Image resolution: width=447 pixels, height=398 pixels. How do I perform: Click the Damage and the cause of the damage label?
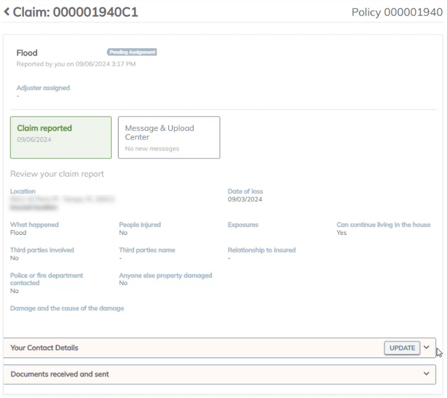67,308
